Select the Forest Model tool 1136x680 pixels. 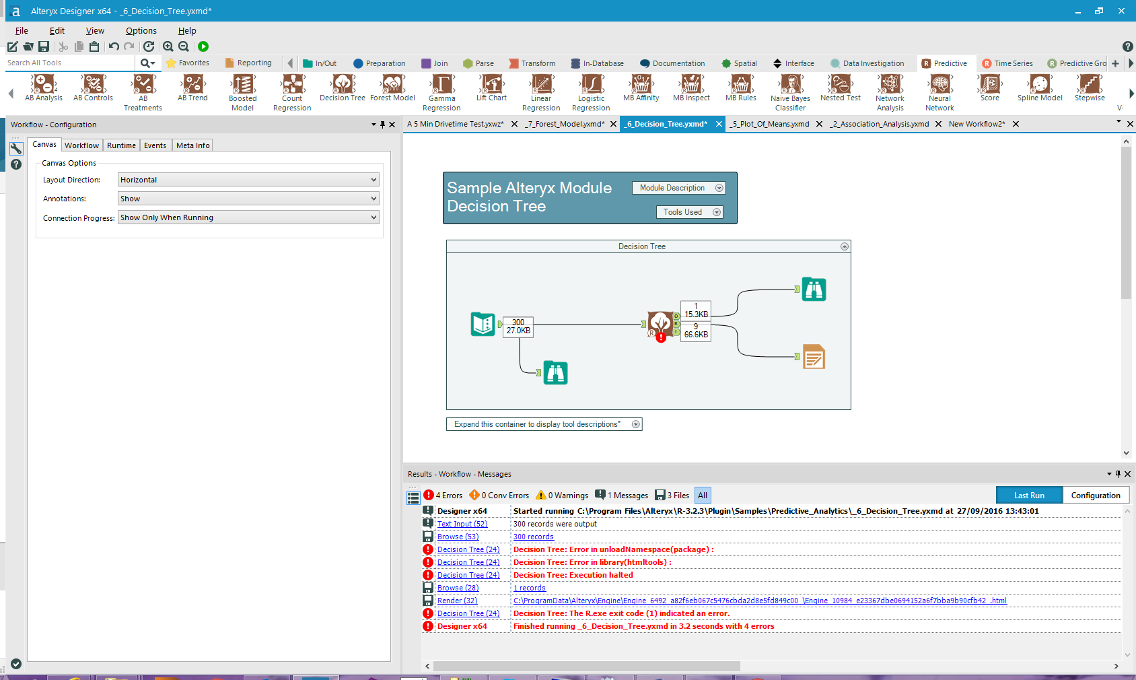click(x=392, y=88)
